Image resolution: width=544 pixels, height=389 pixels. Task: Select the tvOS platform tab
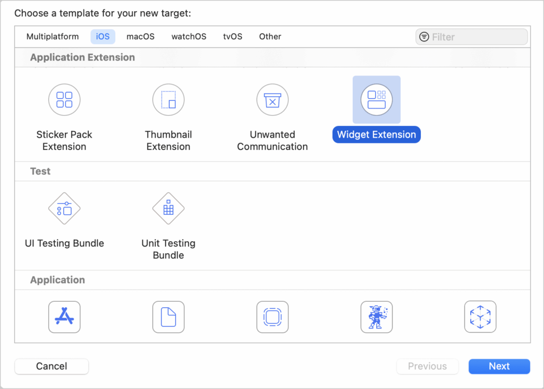[233, 37]
